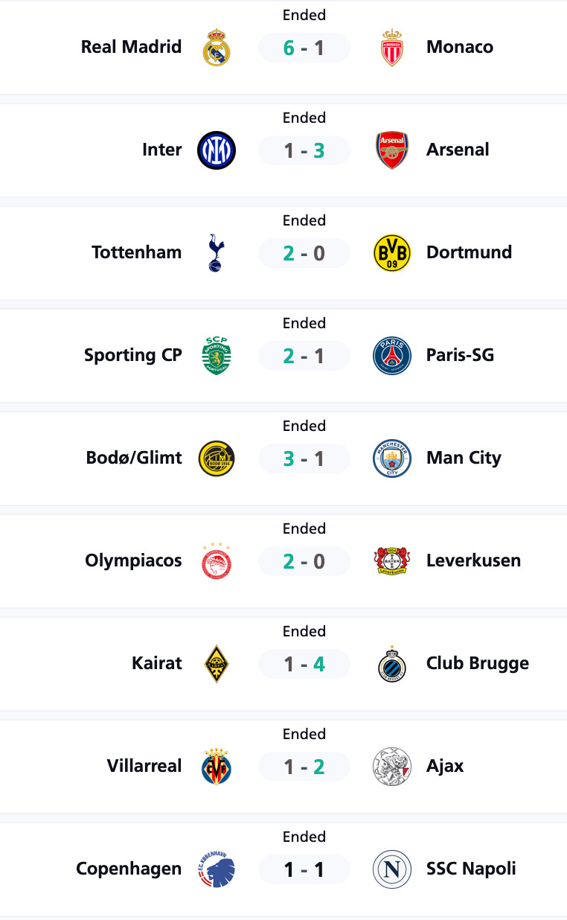The height and width of the screenshot is (920, 567).
Task: Click the Ajax team name
Action: click(x=445, y=766)
